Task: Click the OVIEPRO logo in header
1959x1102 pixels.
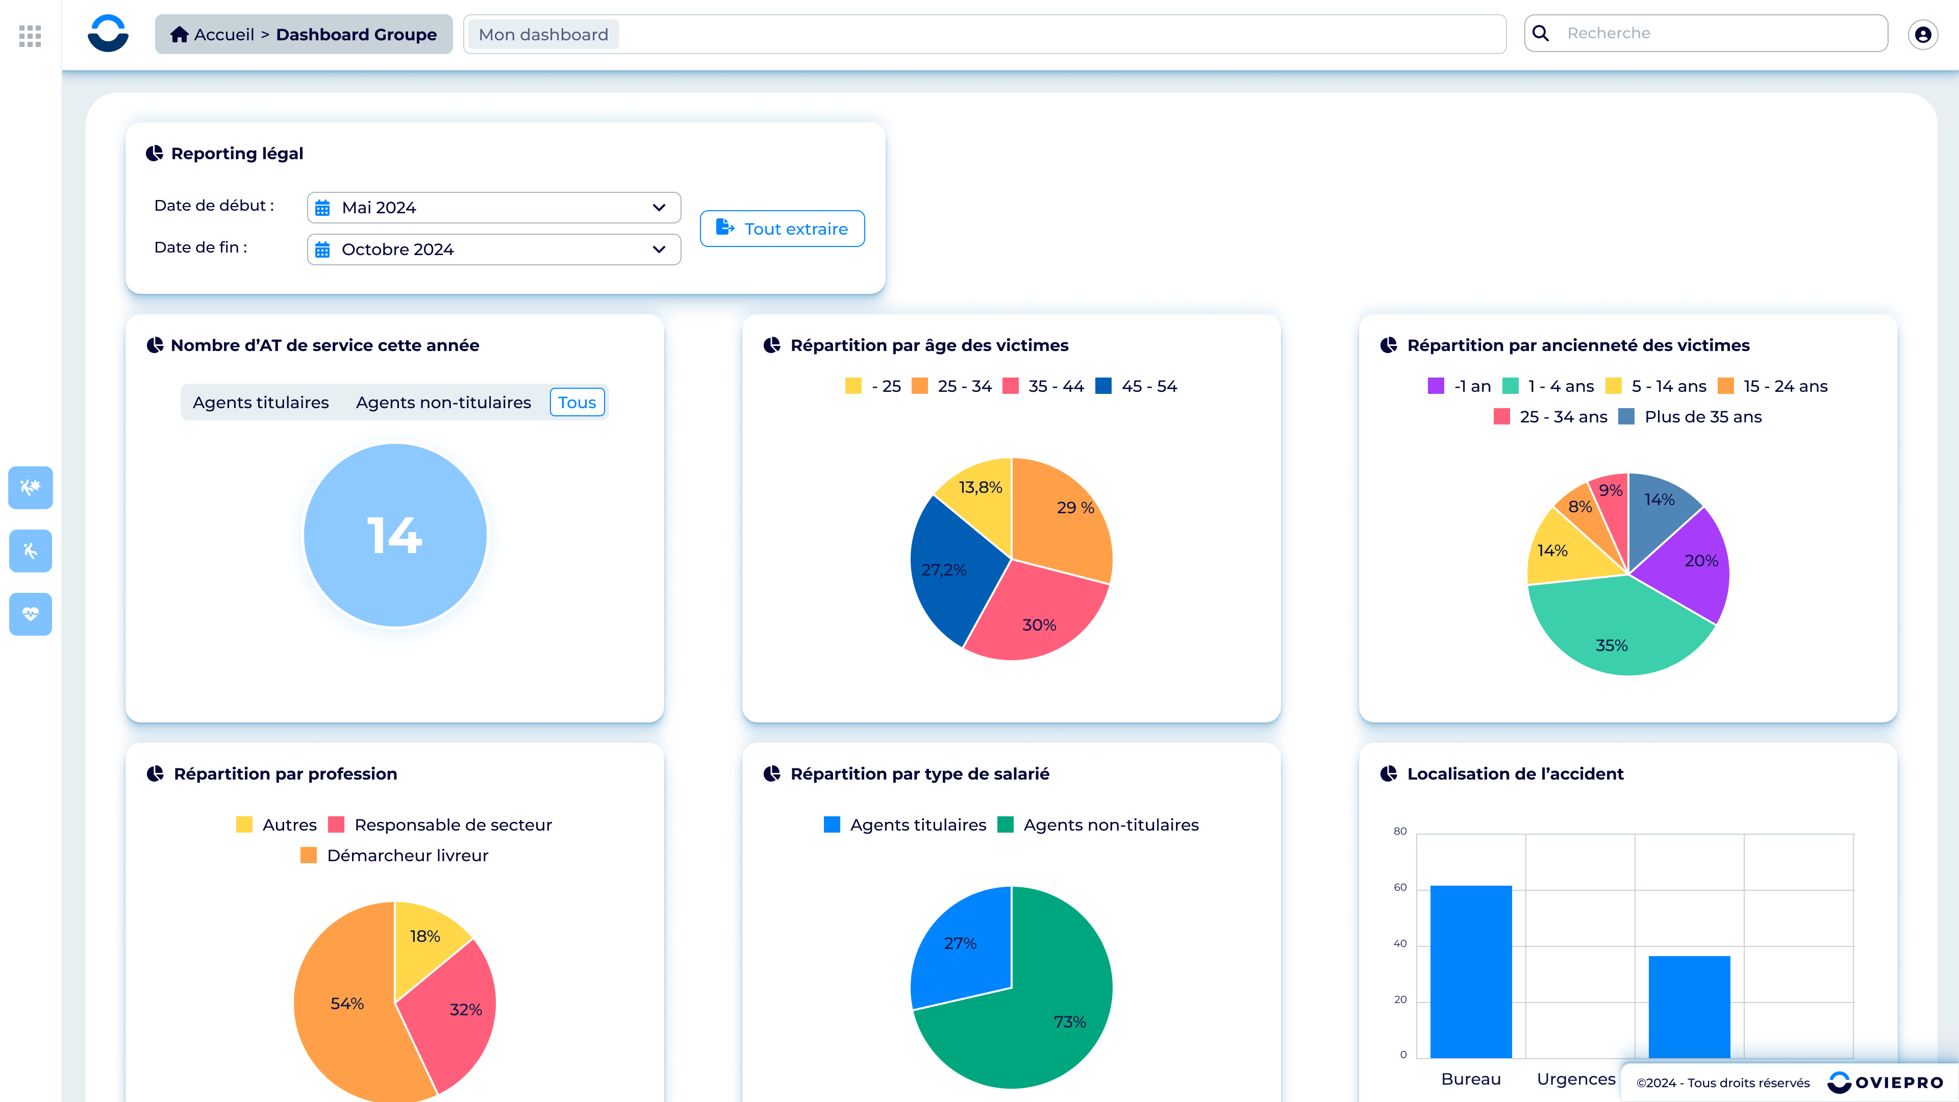Action: [x=108, y=34]
